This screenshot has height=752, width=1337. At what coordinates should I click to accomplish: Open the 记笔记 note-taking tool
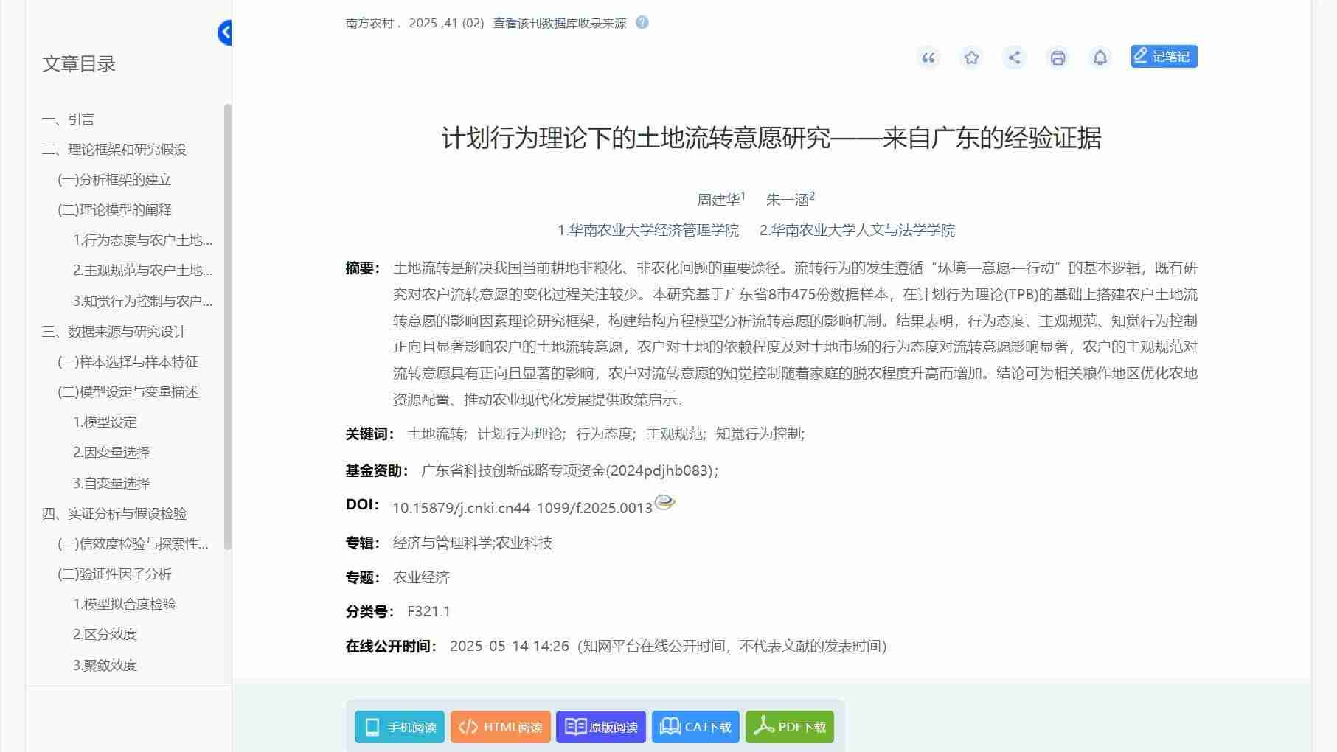pyautogui.click(x=1162, y=56)
